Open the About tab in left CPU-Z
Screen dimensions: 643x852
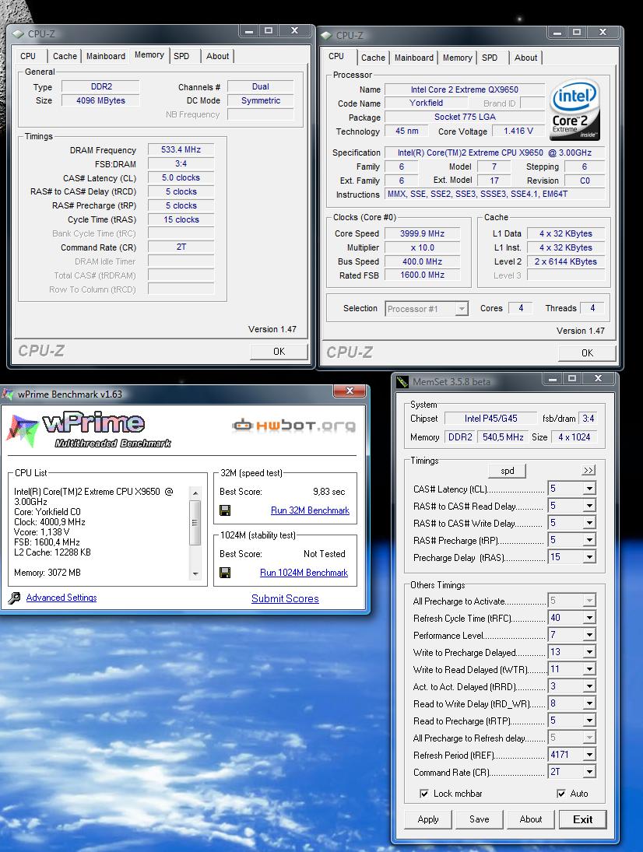coord(217,56)
